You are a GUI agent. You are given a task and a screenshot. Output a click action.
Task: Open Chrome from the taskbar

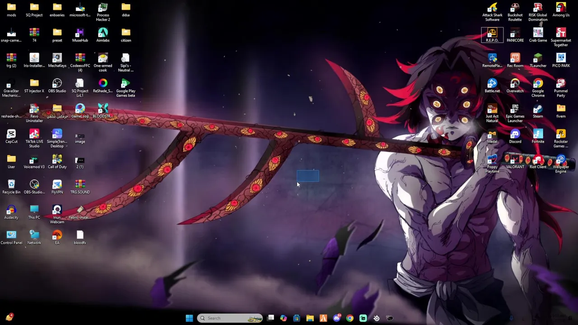[x=350, y=318]
